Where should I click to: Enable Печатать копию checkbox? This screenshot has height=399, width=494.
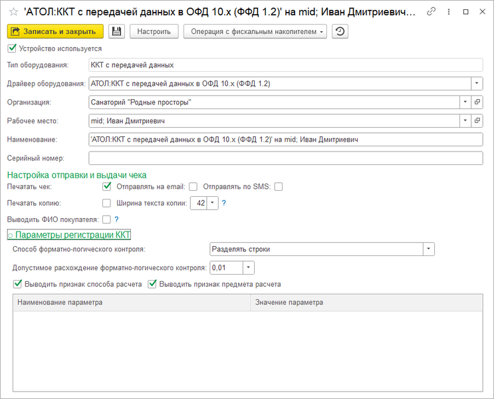click(x=107, y=203)
